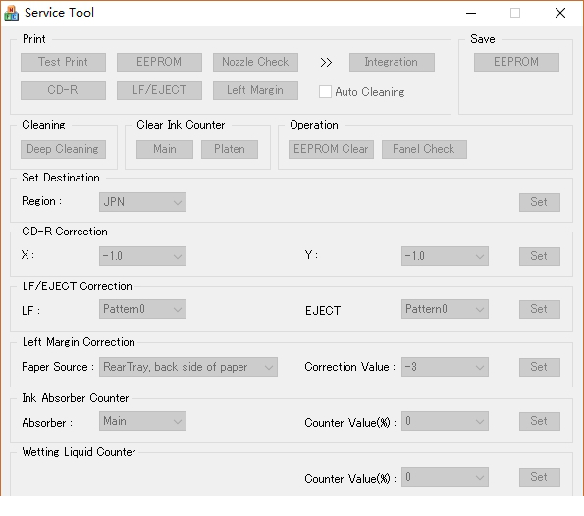584x516 pixels.
Task: Click the Panel Check button
Action: pos(424,149)
